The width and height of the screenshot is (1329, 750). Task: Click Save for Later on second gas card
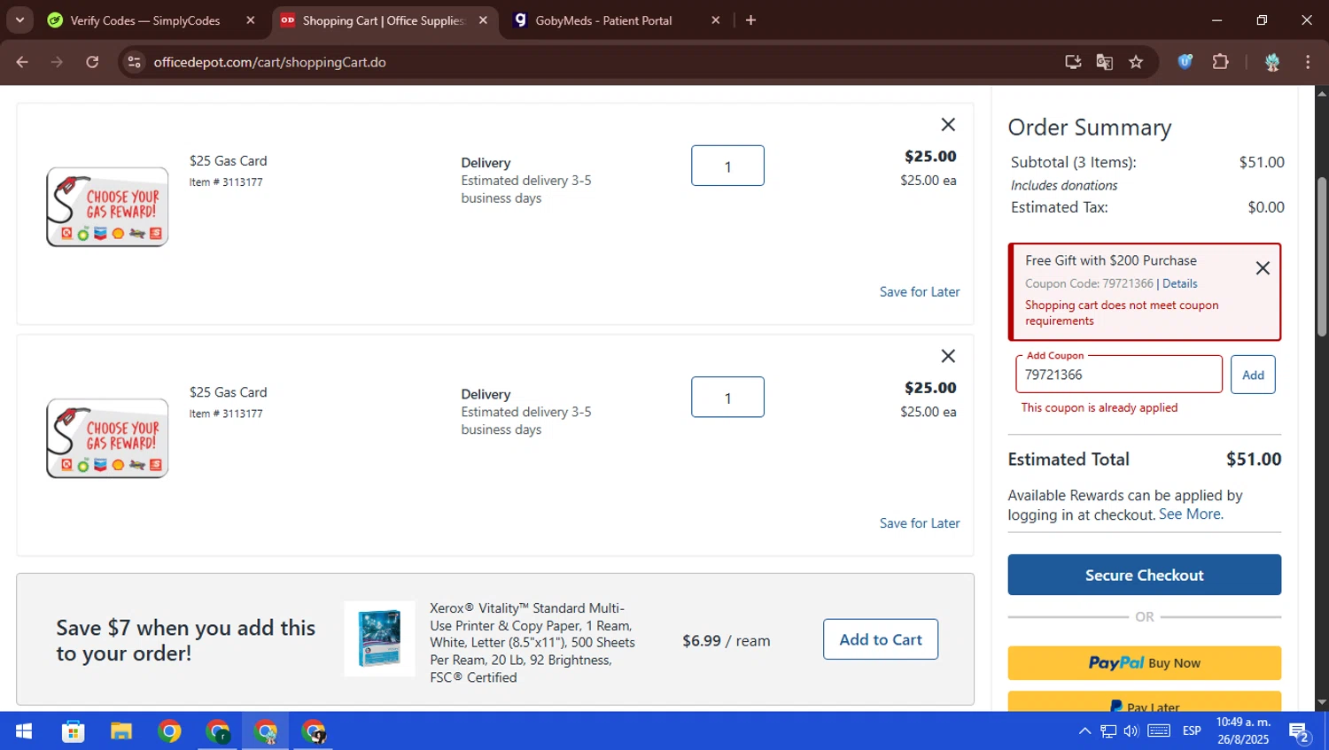click(x=920, y=523)
